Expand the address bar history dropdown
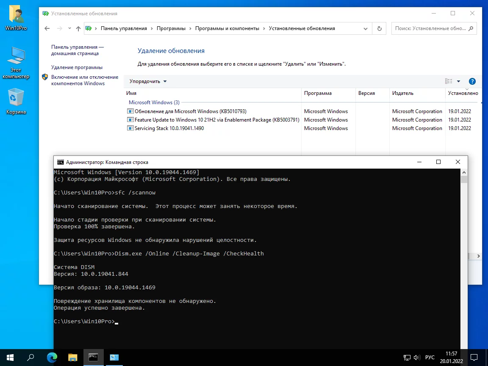Viewport: 488px width, 366px height. pyautogui.click(x=366, y=29)
